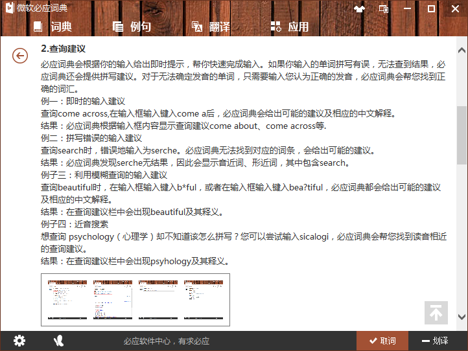Click the vertical scrollbar thumb

[x=462, y=135]
